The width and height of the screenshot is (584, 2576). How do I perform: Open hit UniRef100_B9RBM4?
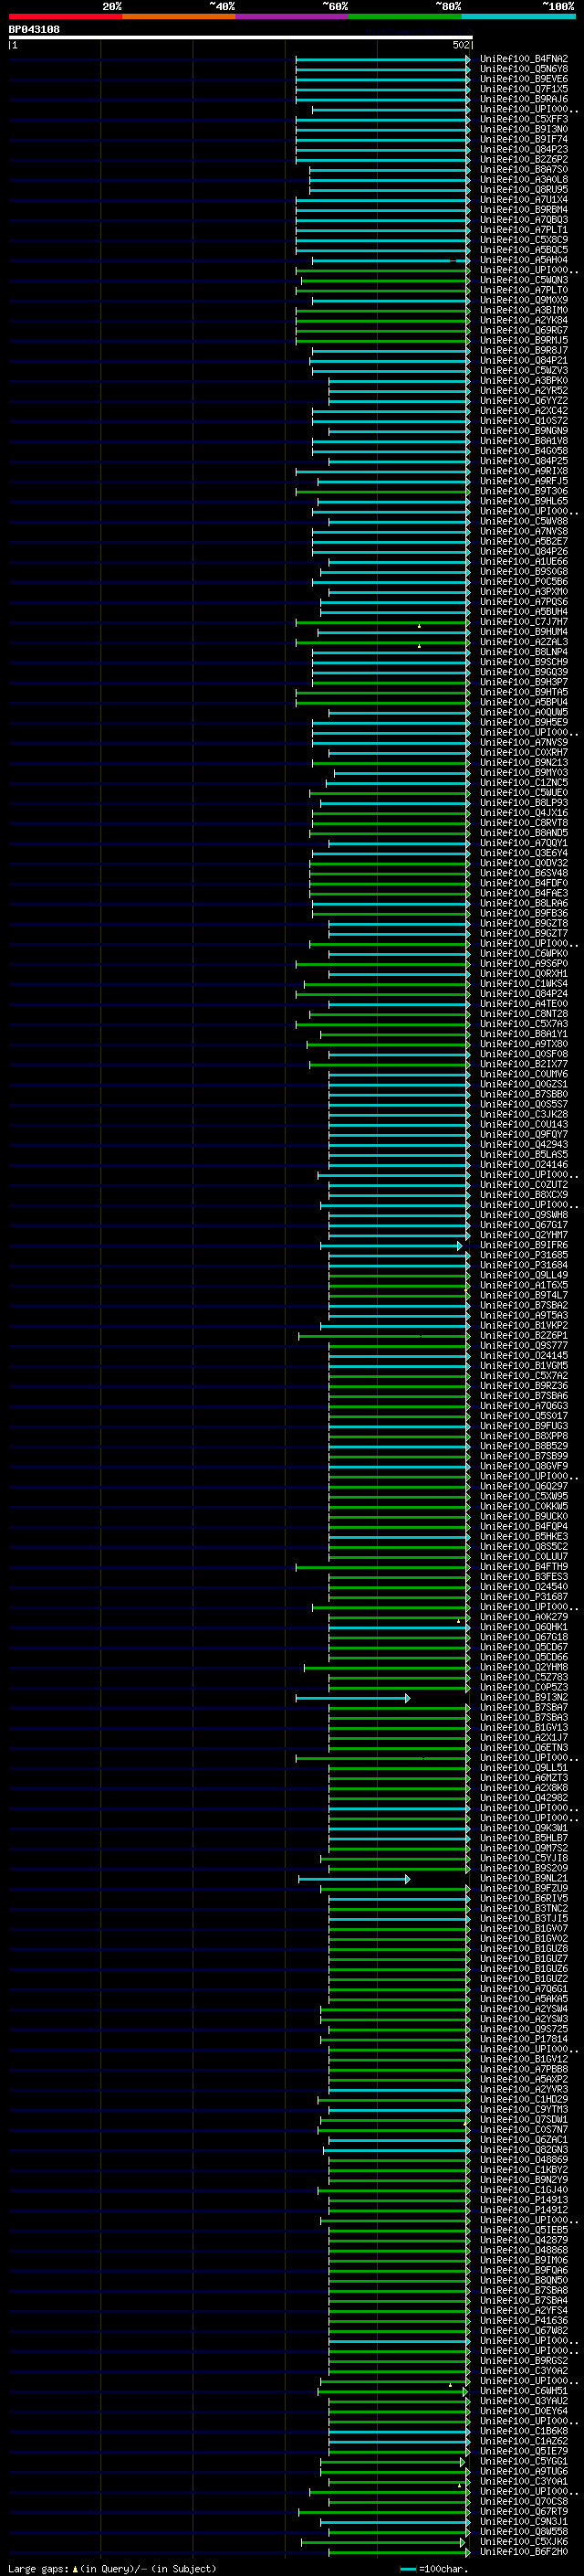[x=523, y=209]
